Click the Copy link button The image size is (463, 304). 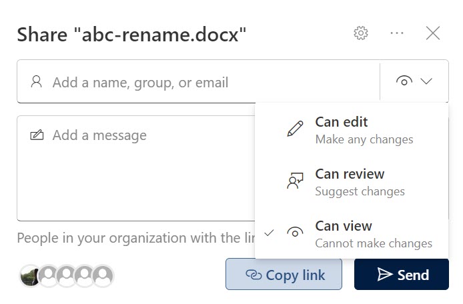pos(284,275)
